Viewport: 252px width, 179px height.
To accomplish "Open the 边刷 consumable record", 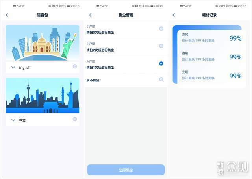I will (x=211, y=57).
